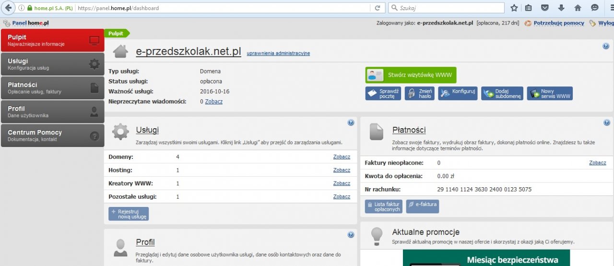Open help icon in Usługi panel
The image size is (614, 266).
[351, 123]
